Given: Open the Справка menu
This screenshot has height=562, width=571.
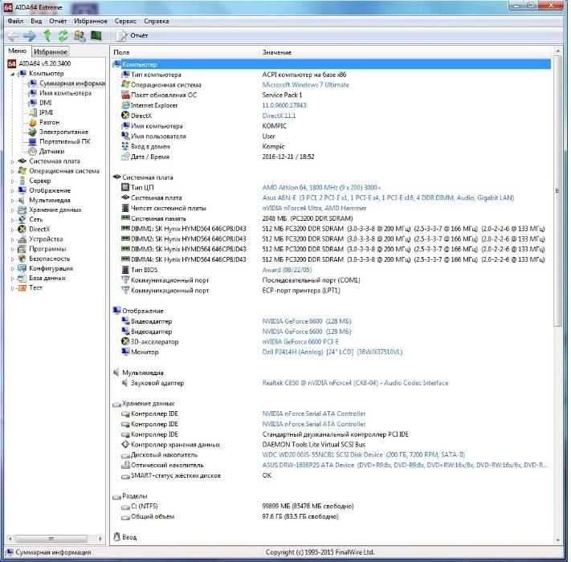Looking at the screenshot, I should click(157, 21).
